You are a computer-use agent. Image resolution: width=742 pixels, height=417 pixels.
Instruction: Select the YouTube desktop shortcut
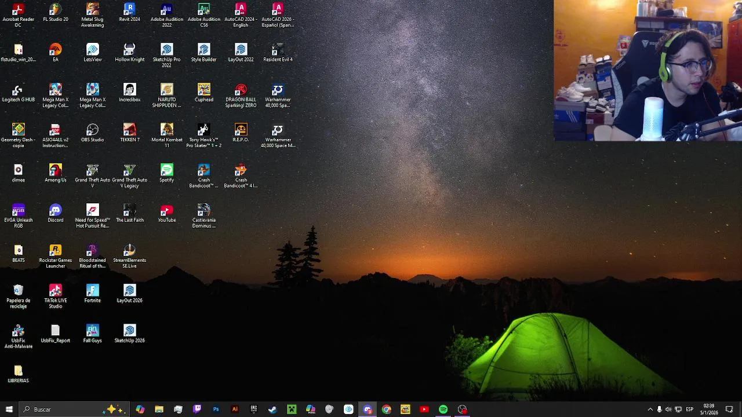tap(166, 214)
